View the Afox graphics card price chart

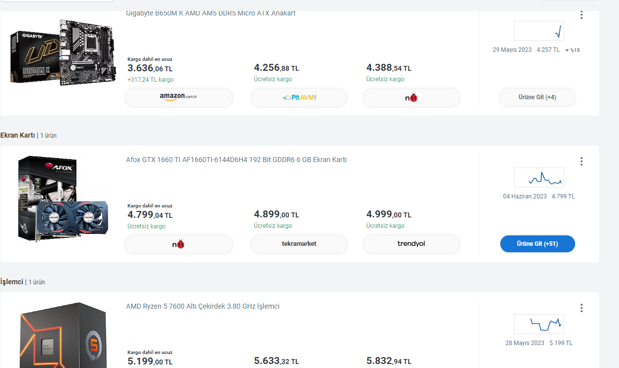(x=539, y=178)
